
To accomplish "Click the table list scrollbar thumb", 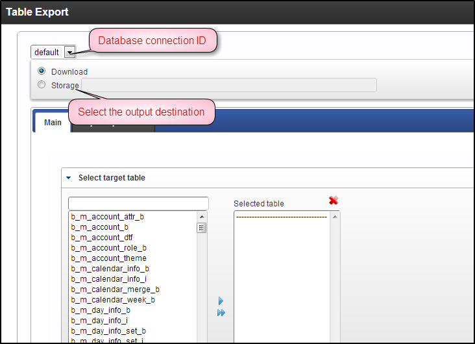I will 202,228.
